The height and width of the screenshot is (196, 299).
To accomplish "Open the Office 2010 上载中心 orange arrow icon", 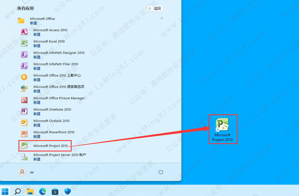I will point(24,77).
